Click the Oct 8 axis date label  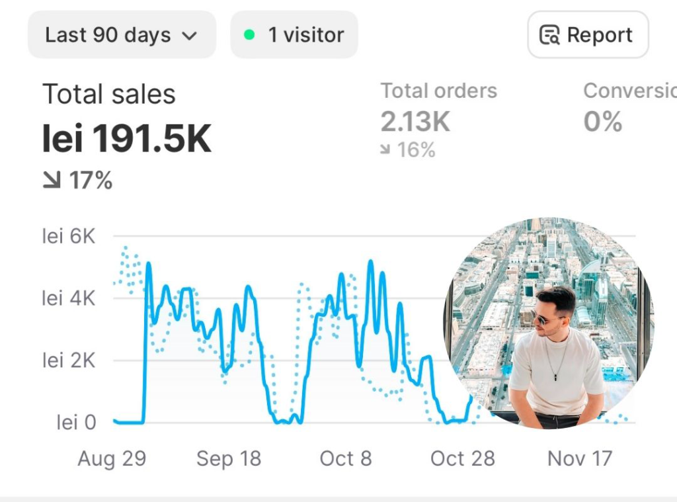346,458
